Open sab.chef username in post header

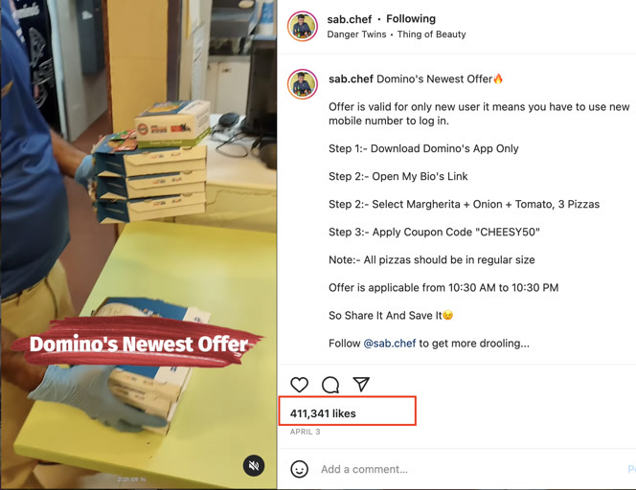click(x=350, y=19)
